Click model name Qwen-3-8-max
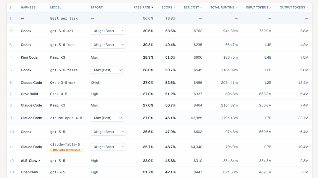The height and width of the screenshot is (178, 318). (63, 83)
